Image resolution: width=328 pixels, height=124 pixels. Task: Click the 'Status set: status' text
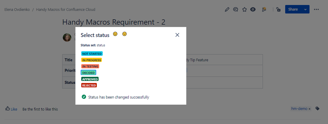pyautogui.click(x=93, y=45)
